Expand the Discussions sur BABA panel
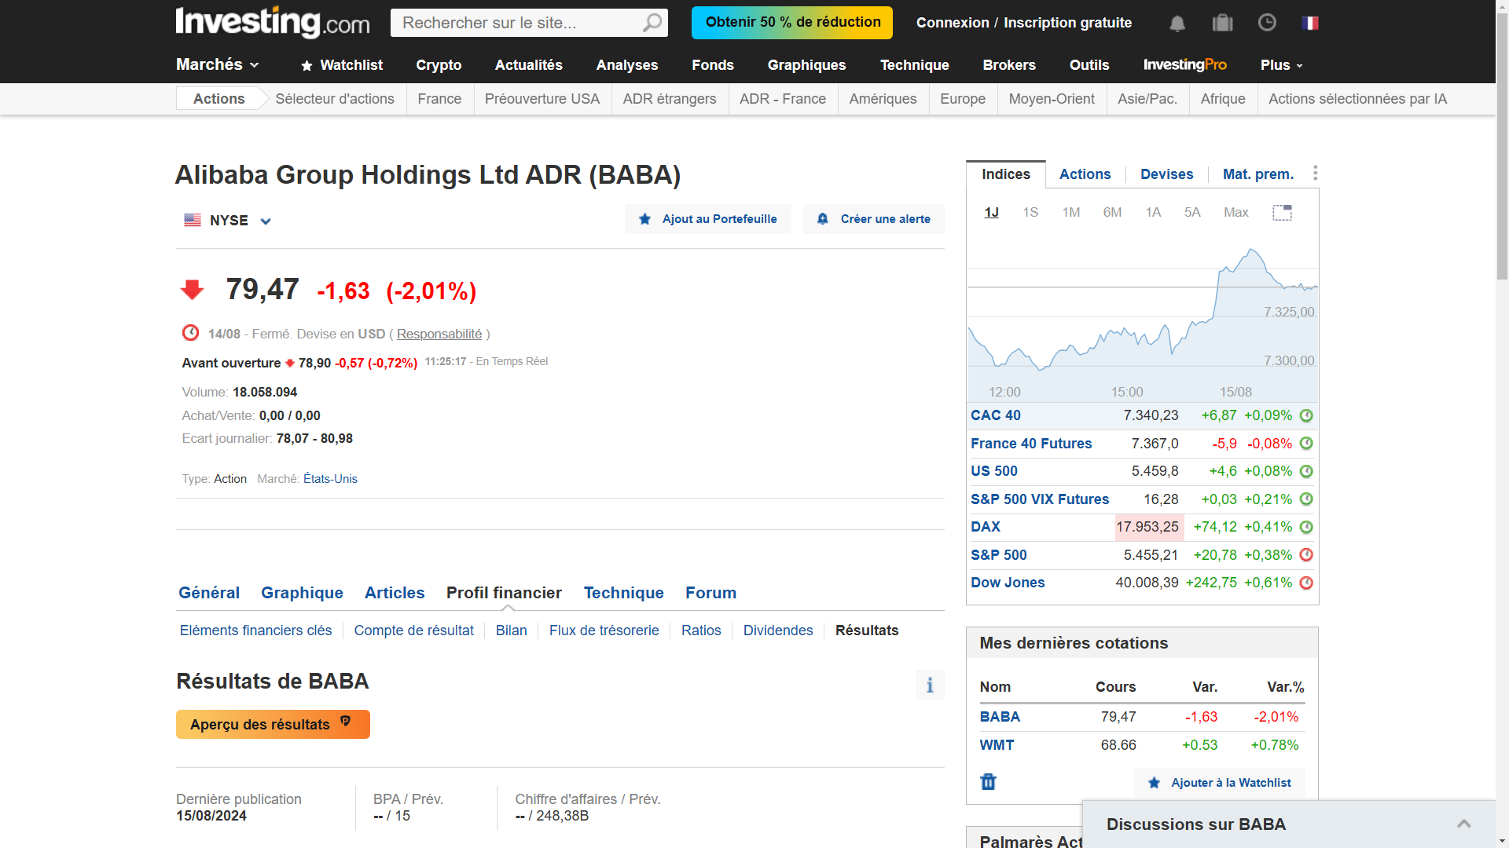1509x848 pixels. coord(1463,824)
